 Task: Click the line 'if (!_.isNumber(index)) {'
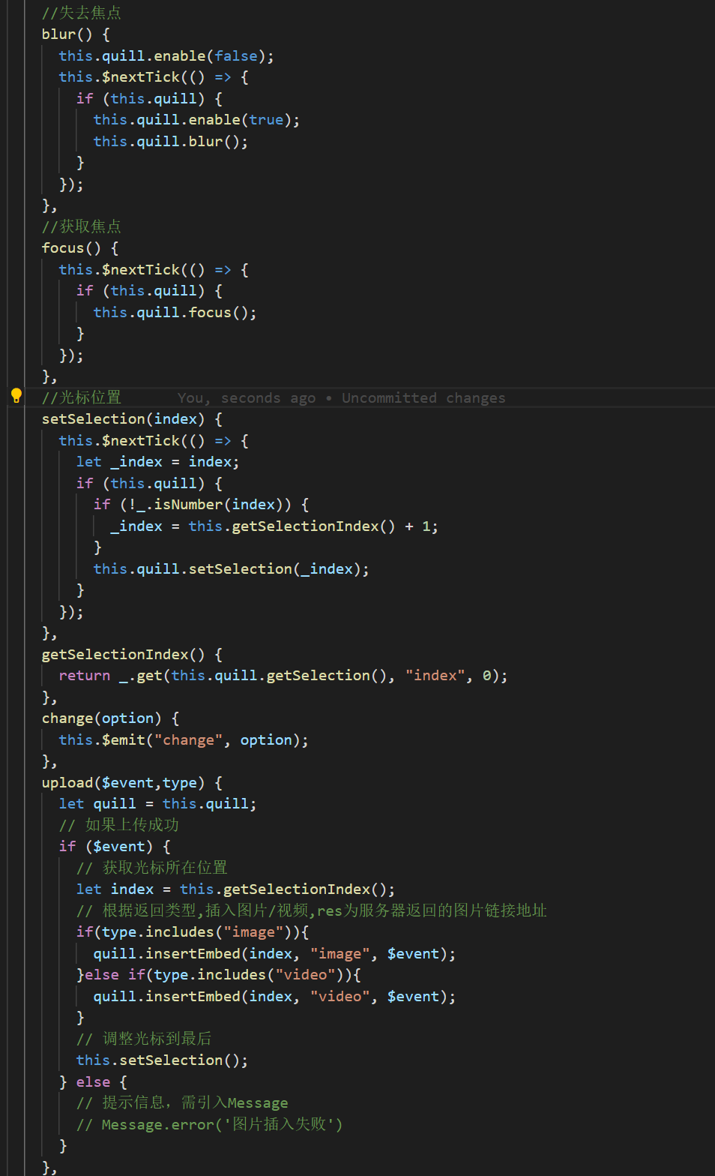(x=201, y=505)
